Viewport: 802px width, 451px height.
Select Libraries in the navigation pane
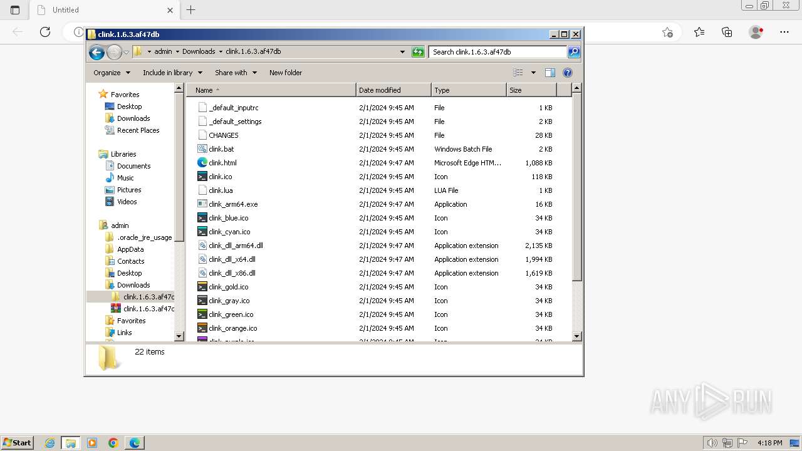pos(117,154)
